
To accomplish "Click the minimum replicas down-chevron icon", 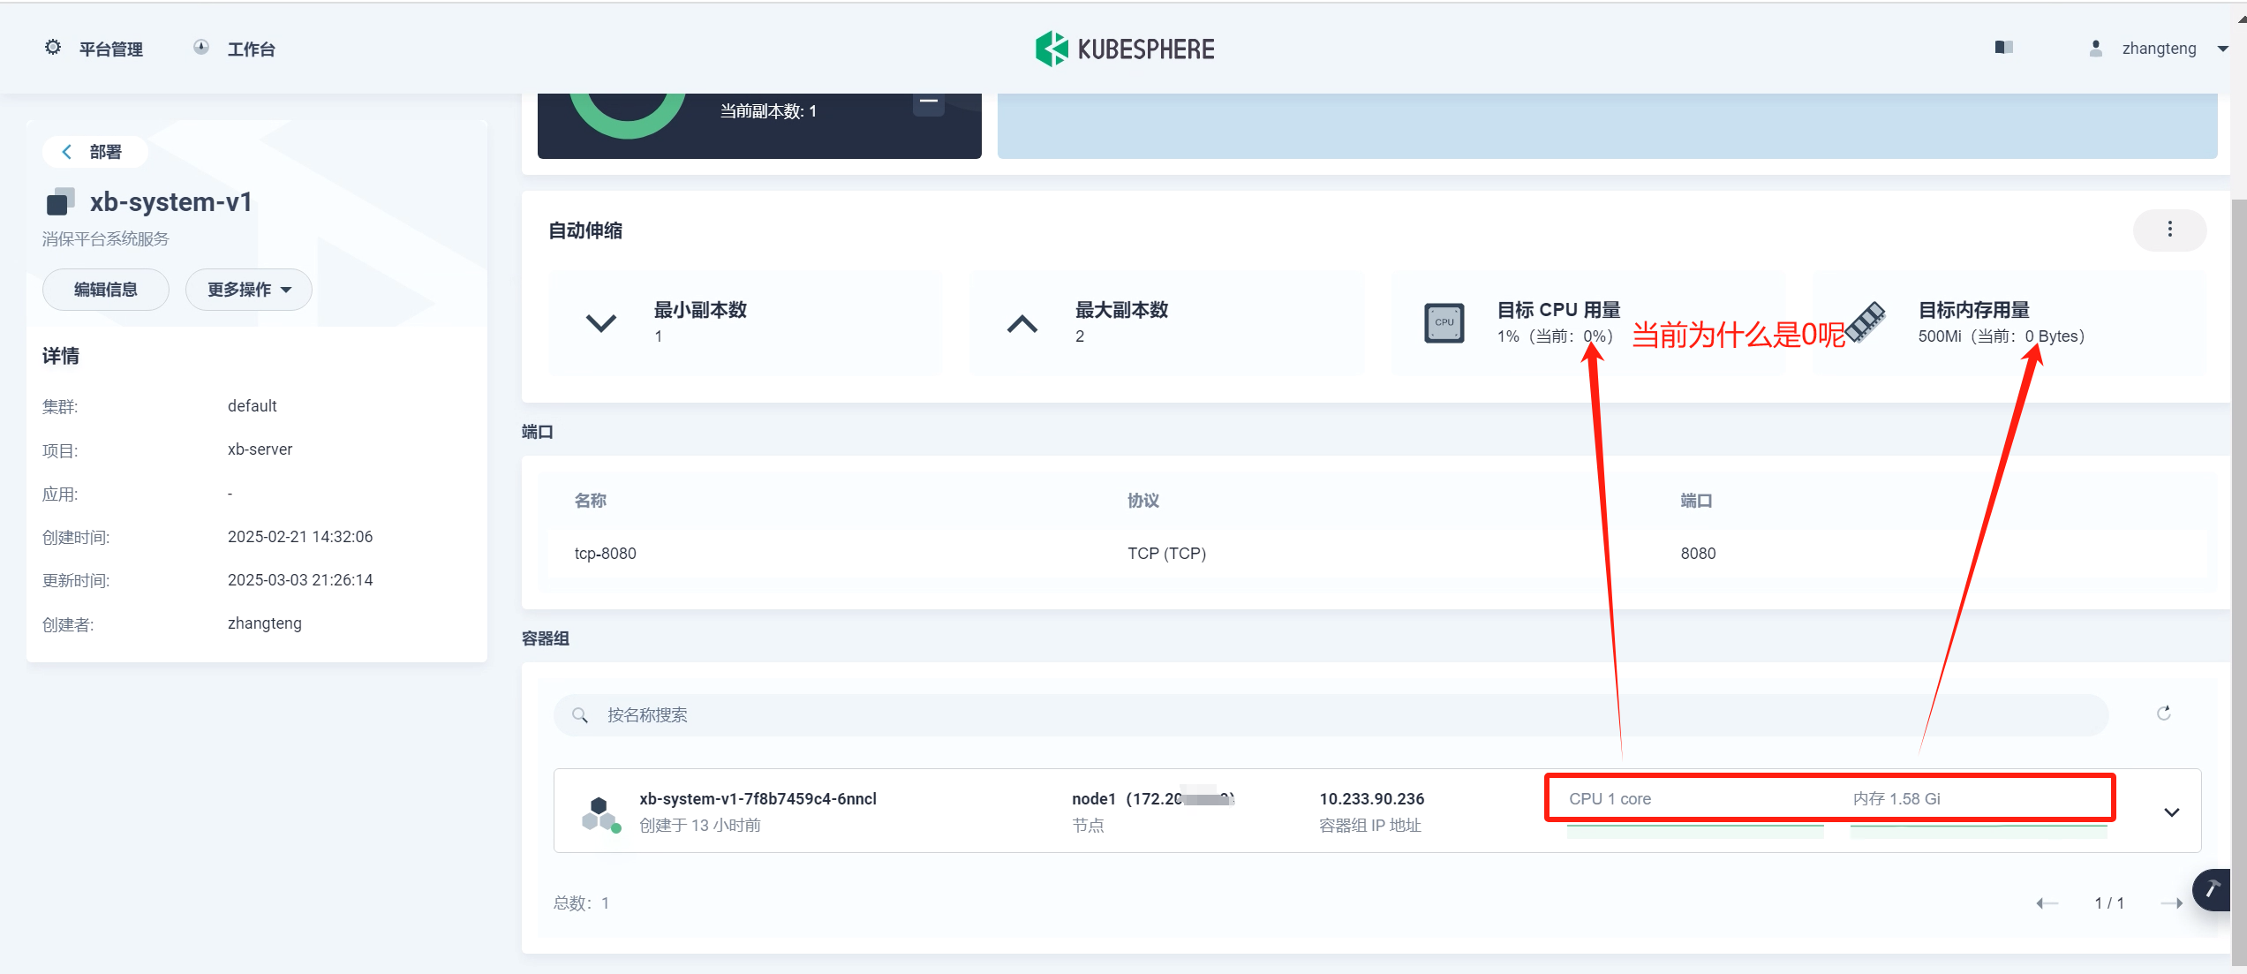I will point(601,323).
